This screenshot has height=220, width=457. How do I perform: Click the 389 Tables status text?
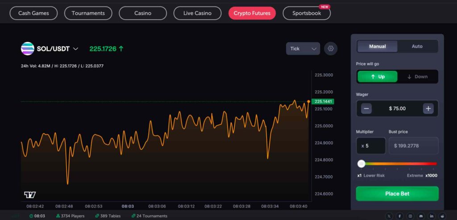(110, 216)
